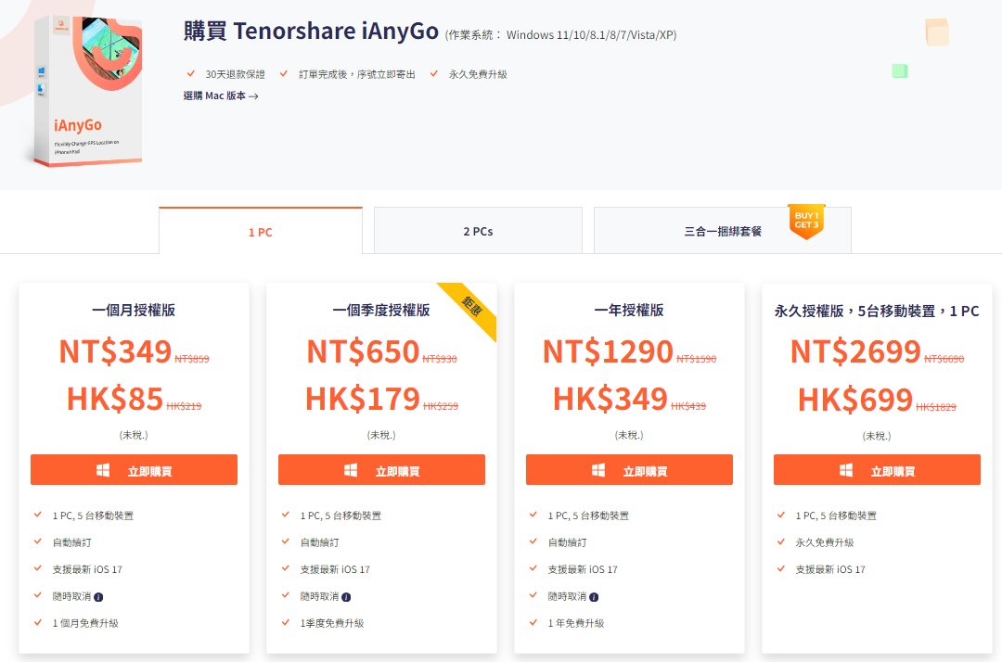Click checkmark beside 1季度免費升級
Image resolution: width=1002 pixels, height=662 pixels.
point(285,622)
